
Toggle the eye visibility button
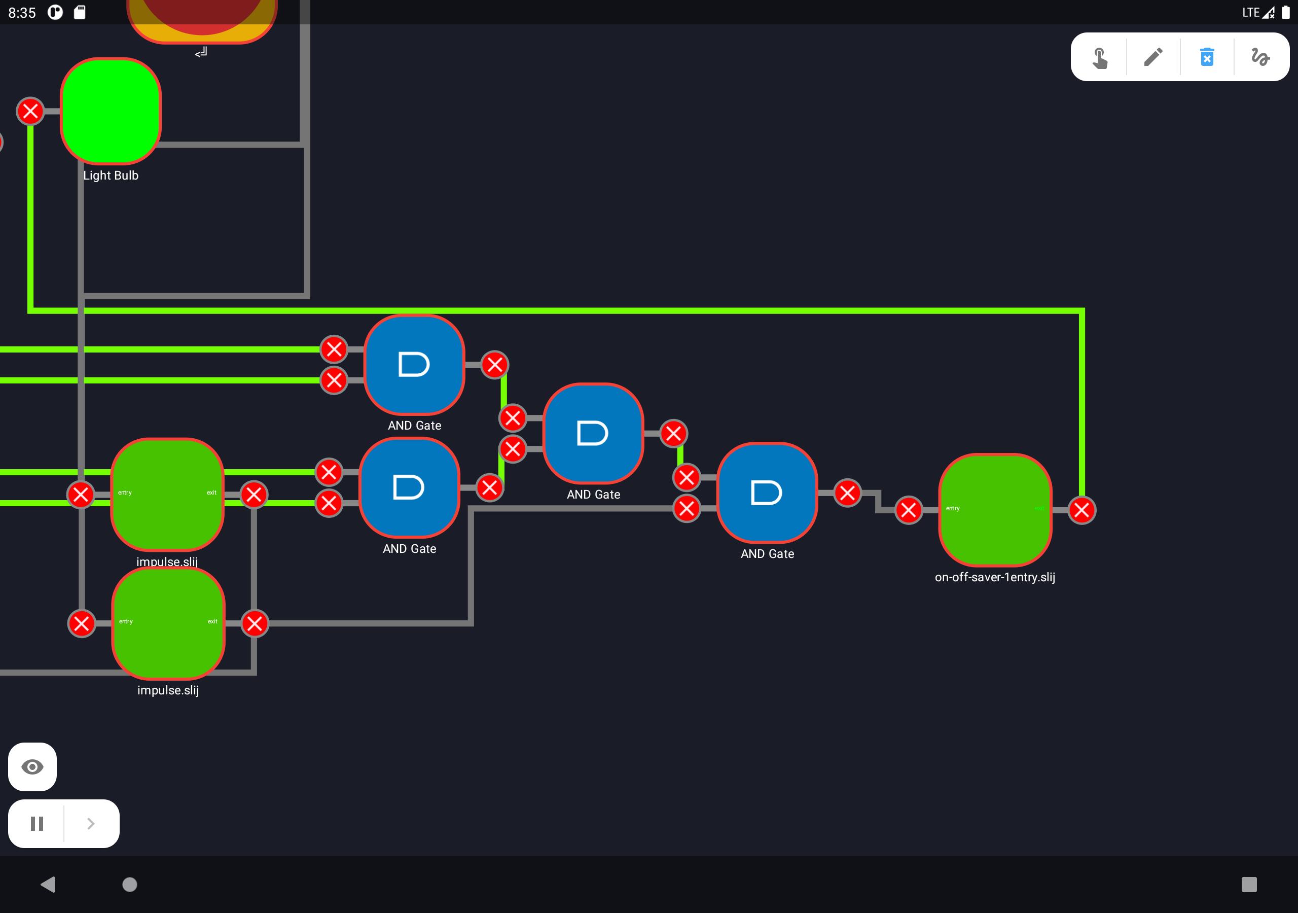[x=32, y=766]
